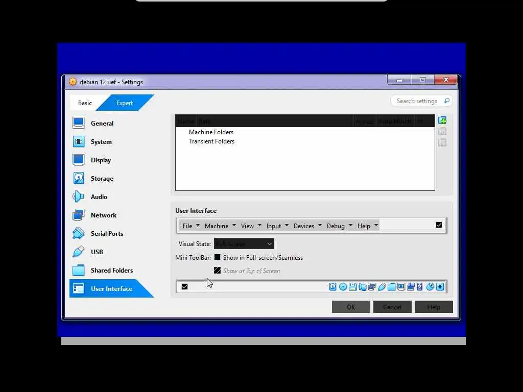
Task: Click the View menu item
Action: click(x=248, y=226)
